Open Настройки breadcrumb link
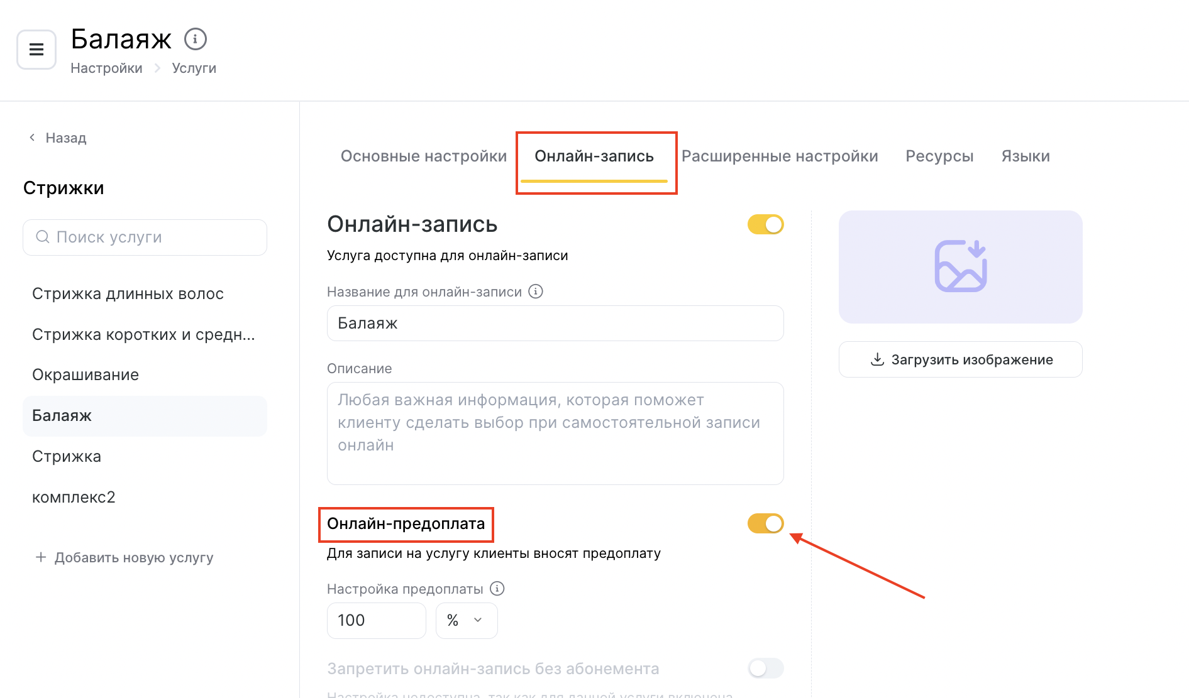Image resolution: width=1189 pixels, height=698 pixels. [x=106, y=68]
